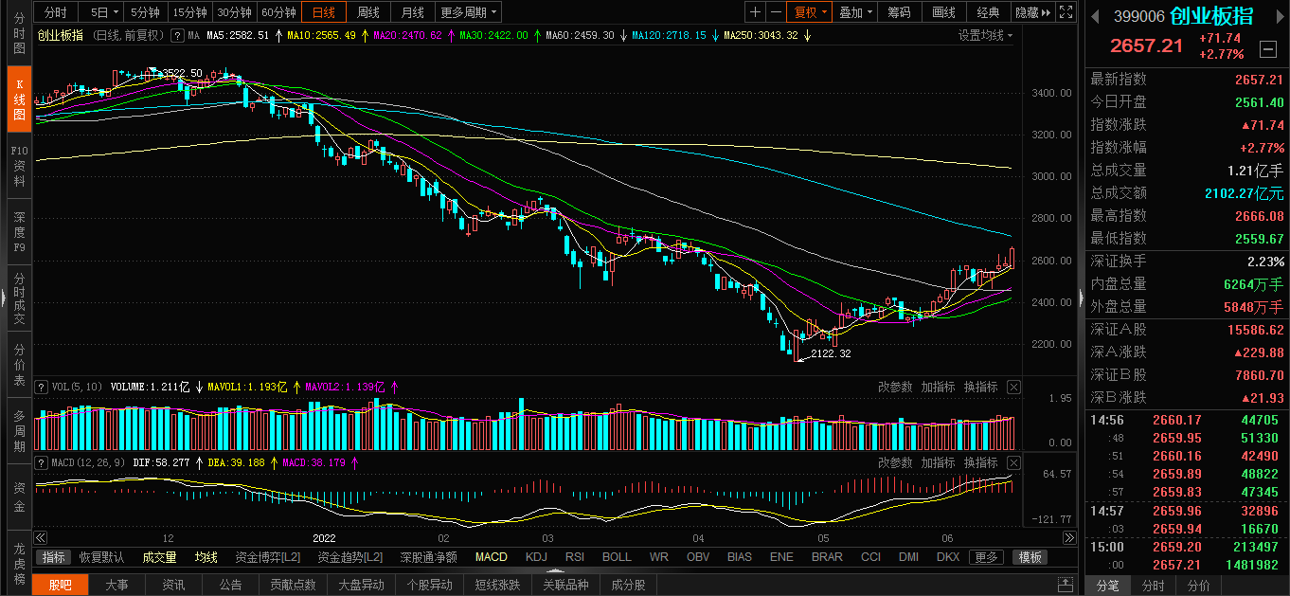Click the 筹码 button
Image resolution: width=1290 pixels, height=596 pixels.
[899, 12]
